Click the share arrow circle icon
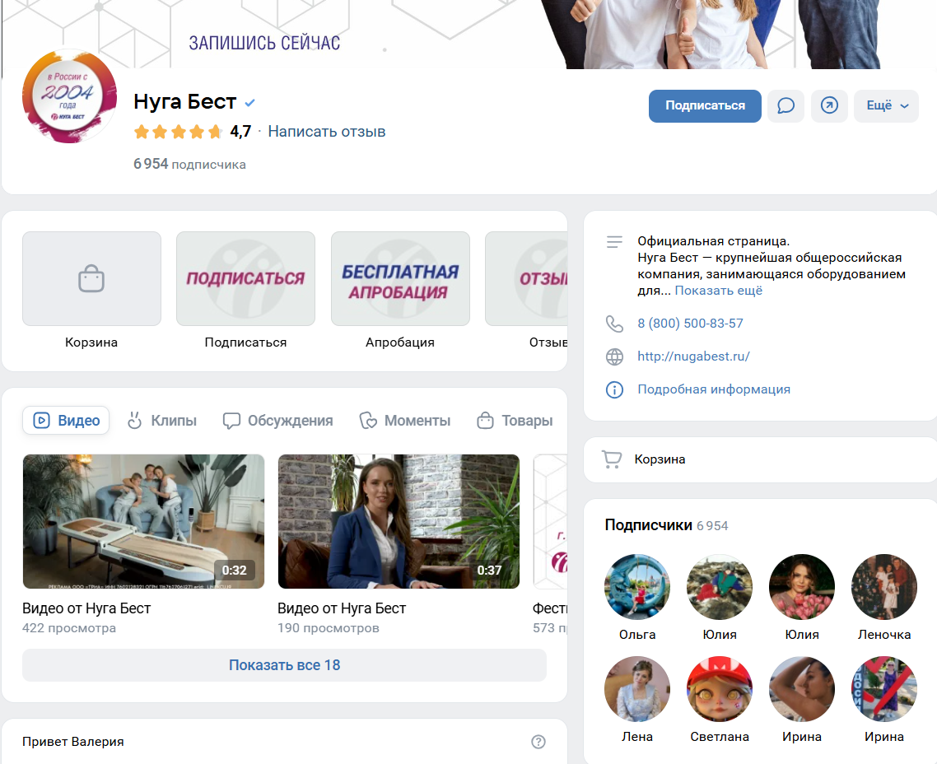 (x=829, y=105)
